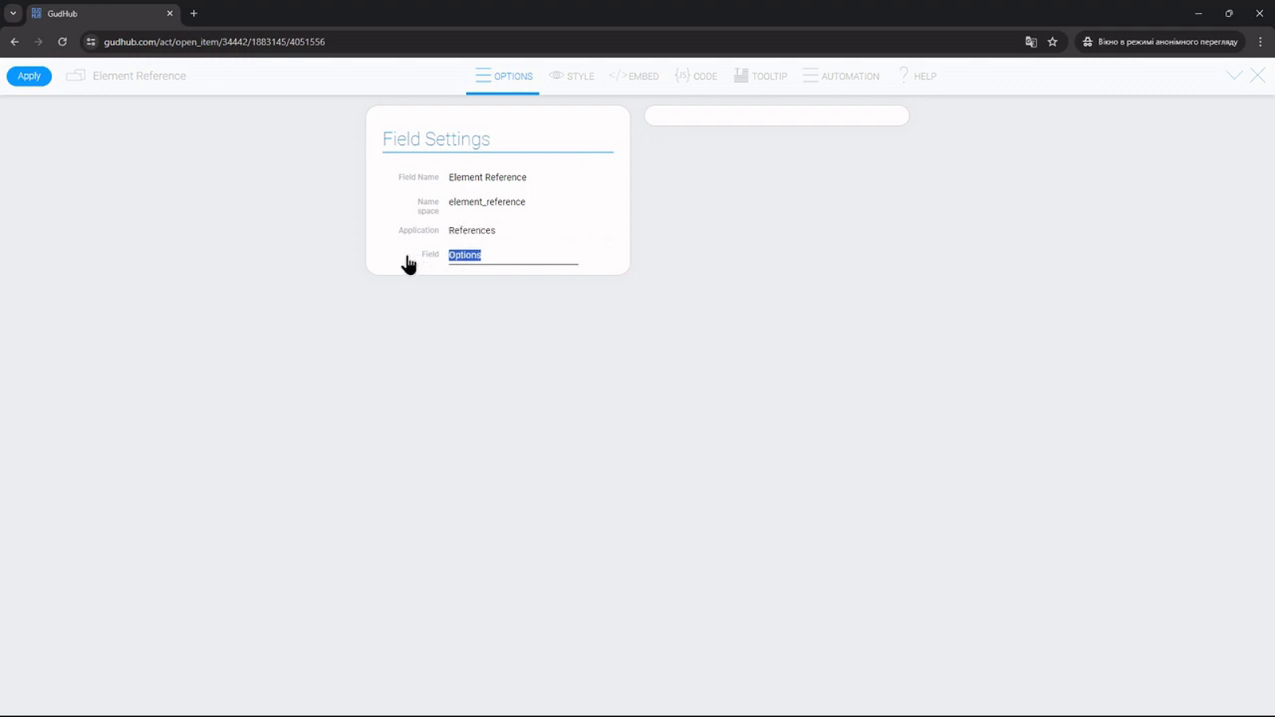Click the Element Reference title text

tap(139, 76)
